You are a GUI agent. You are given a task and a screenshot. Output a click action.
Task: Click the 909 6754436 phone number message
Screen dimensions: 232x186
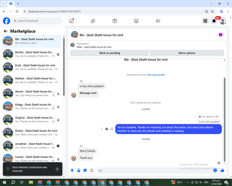point(87,151)
